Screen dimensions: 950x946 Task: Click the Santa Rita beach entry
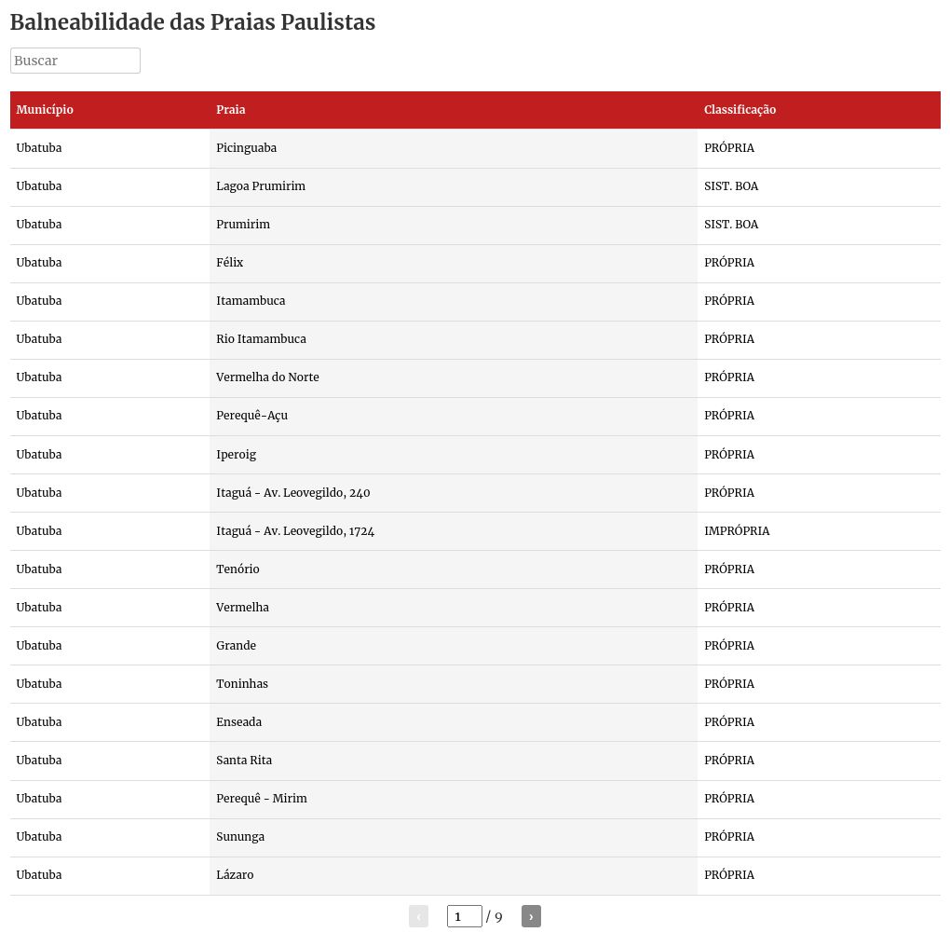pyautogui.click(x=244, y=761)
